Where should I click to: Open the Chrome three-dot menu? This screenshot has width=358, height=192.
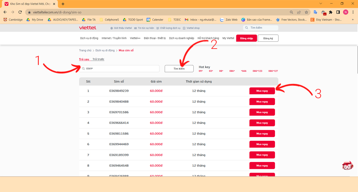(x=353, y=12)
